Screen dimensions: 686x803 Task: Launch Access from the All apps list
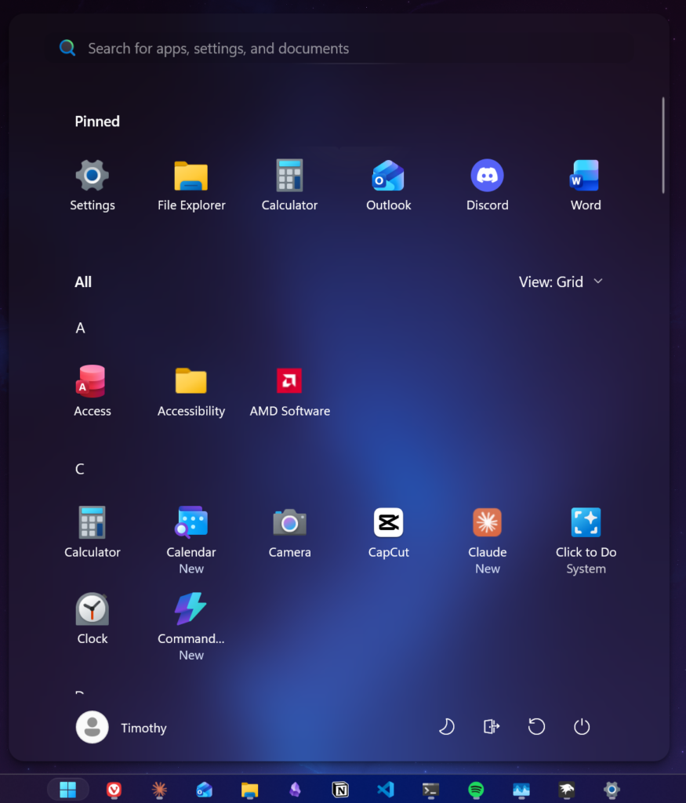[93, 391]
